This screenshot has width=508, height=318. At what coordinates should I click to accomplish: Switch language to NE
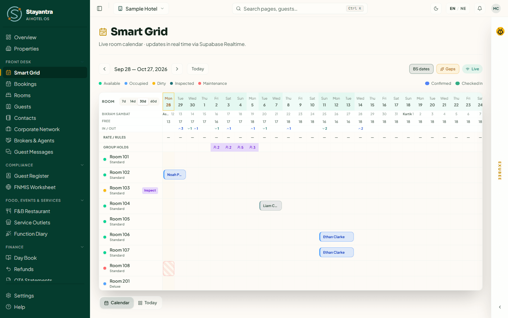463,8
